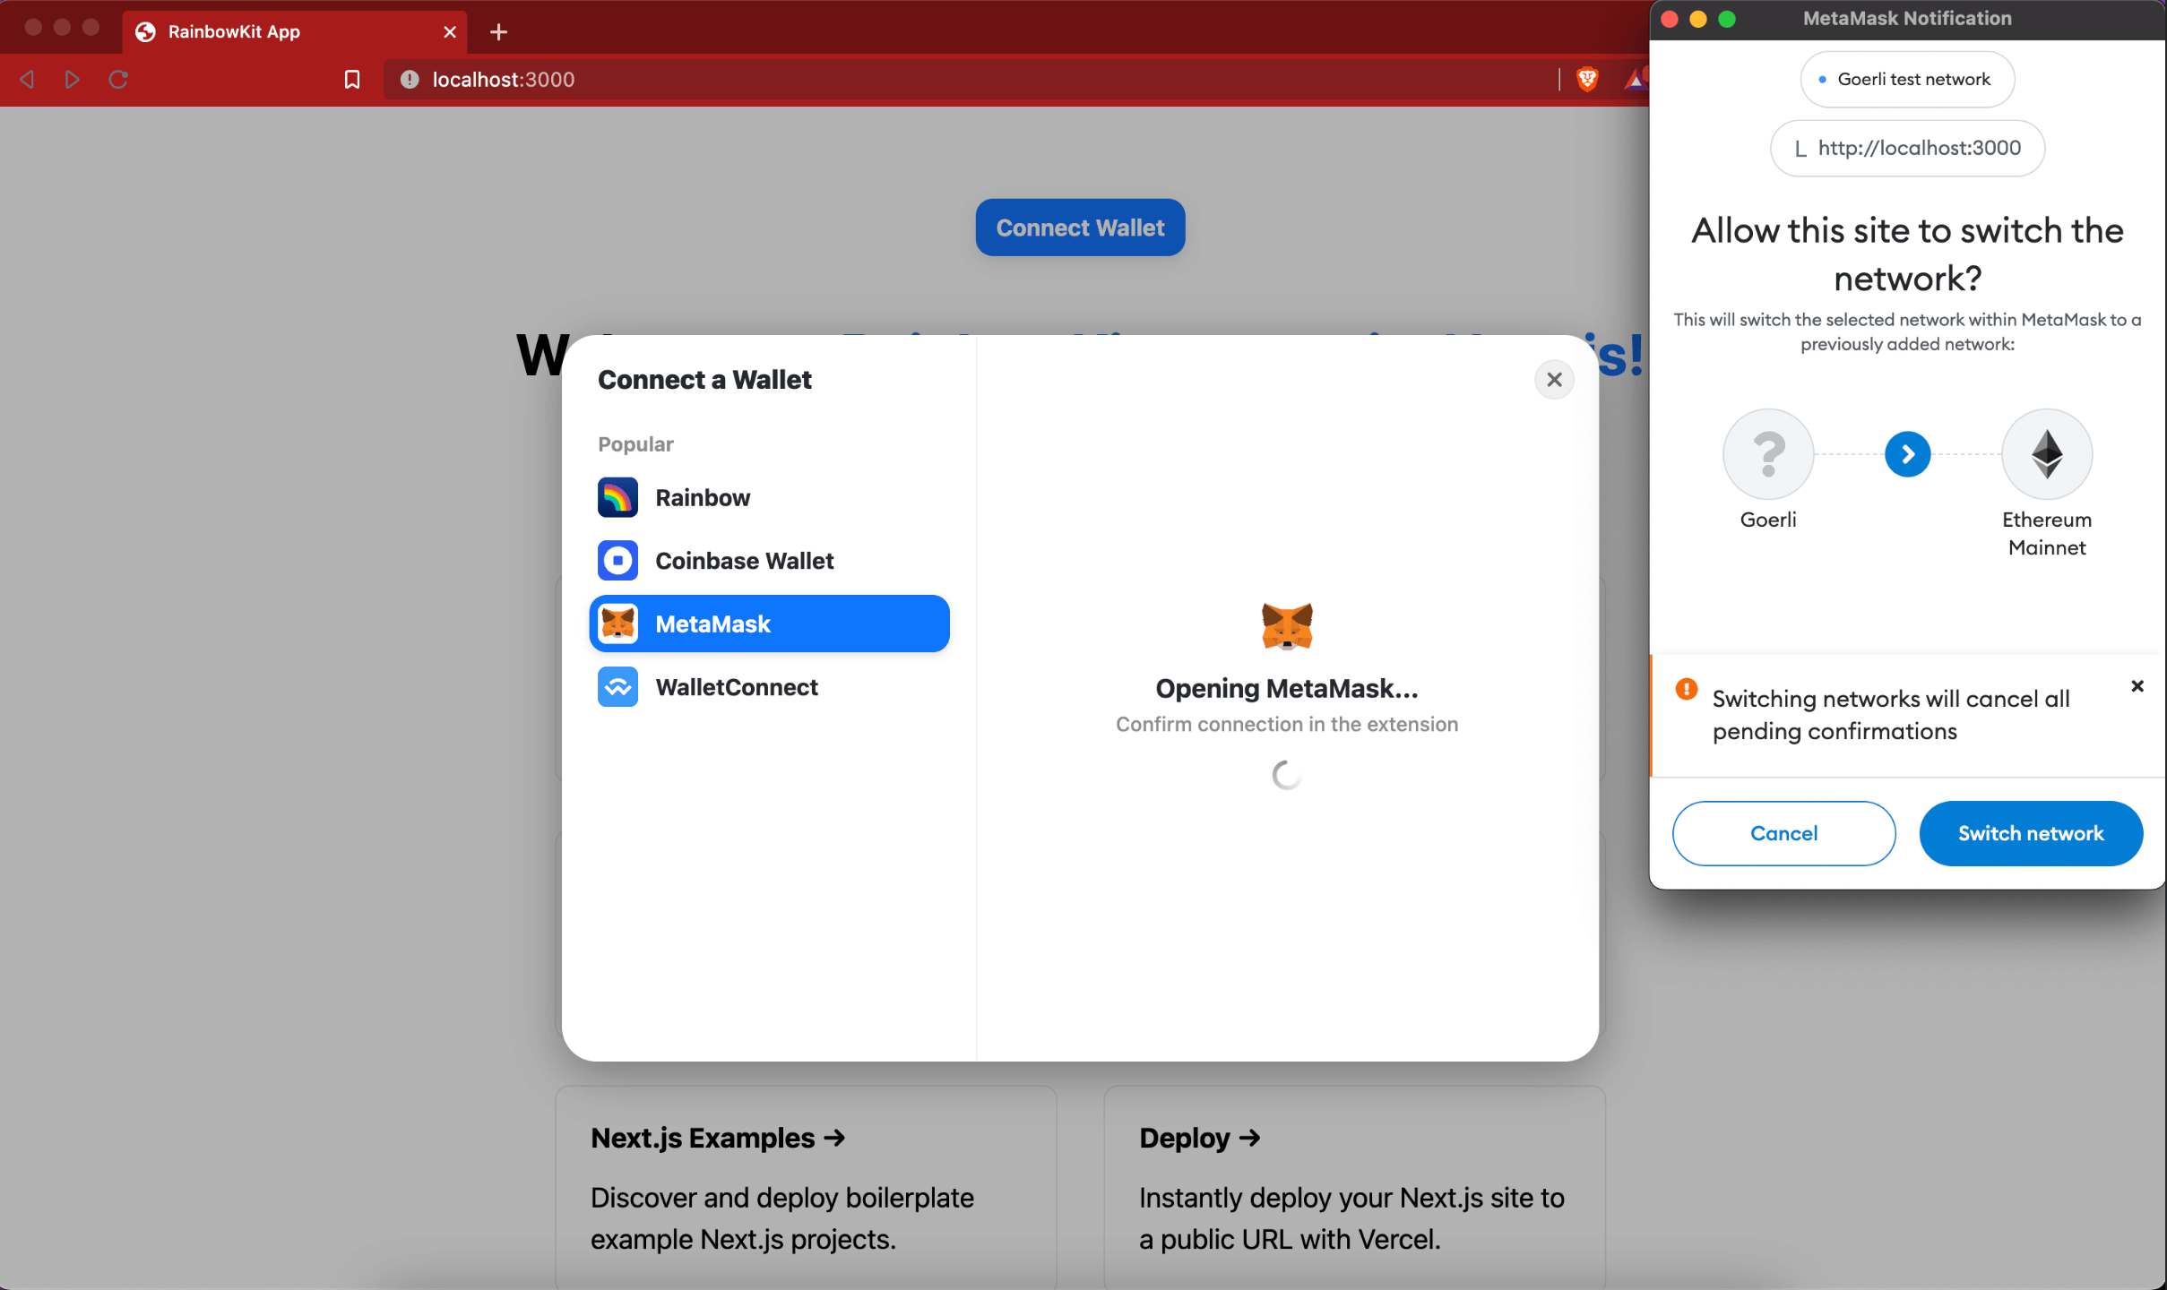Click the loading spinner in modal
Screen dimensions: 2167x1290
[1287, 775]
